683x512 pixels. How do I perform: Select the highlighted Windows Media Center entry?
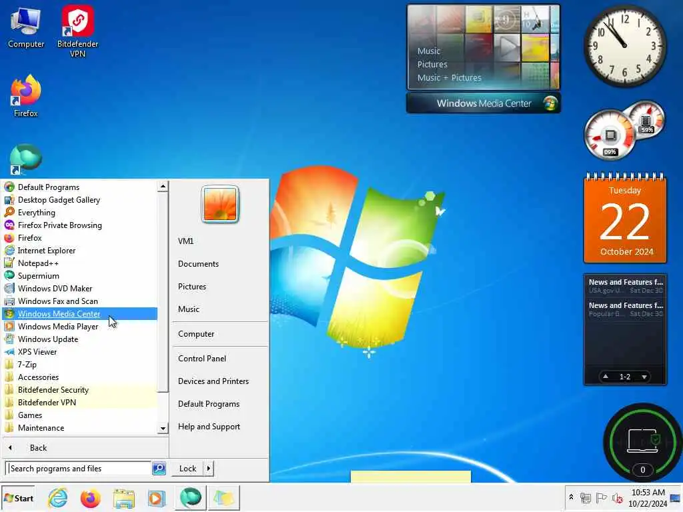point(80,313)
